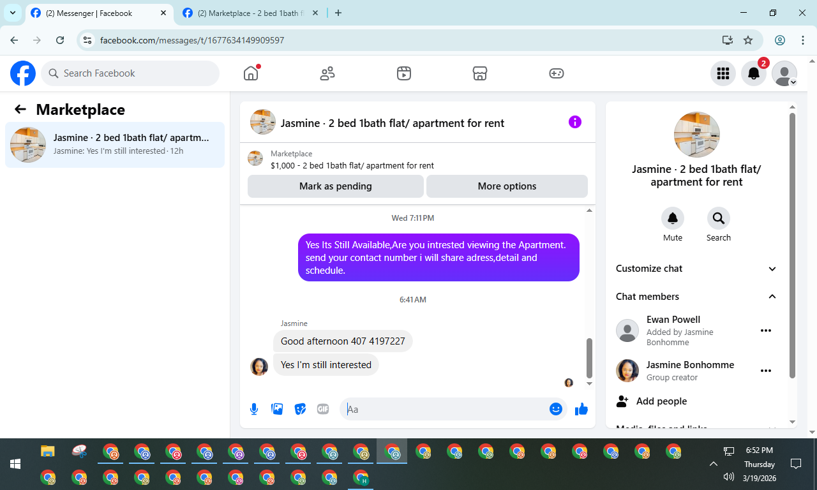
Task: Open options for Ewan Powell member
Action: [x=766, y=330]
